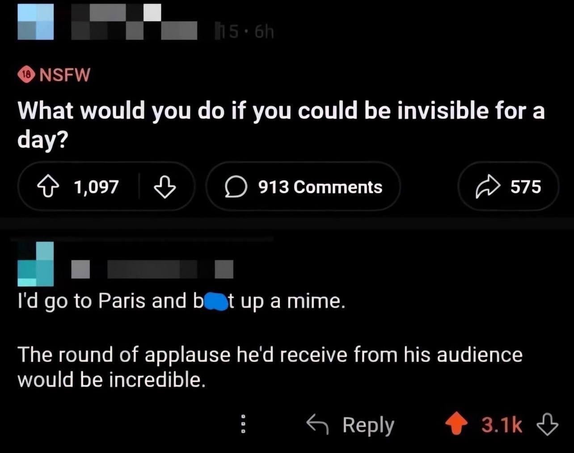Click the 575 share count

coord(526,187)
